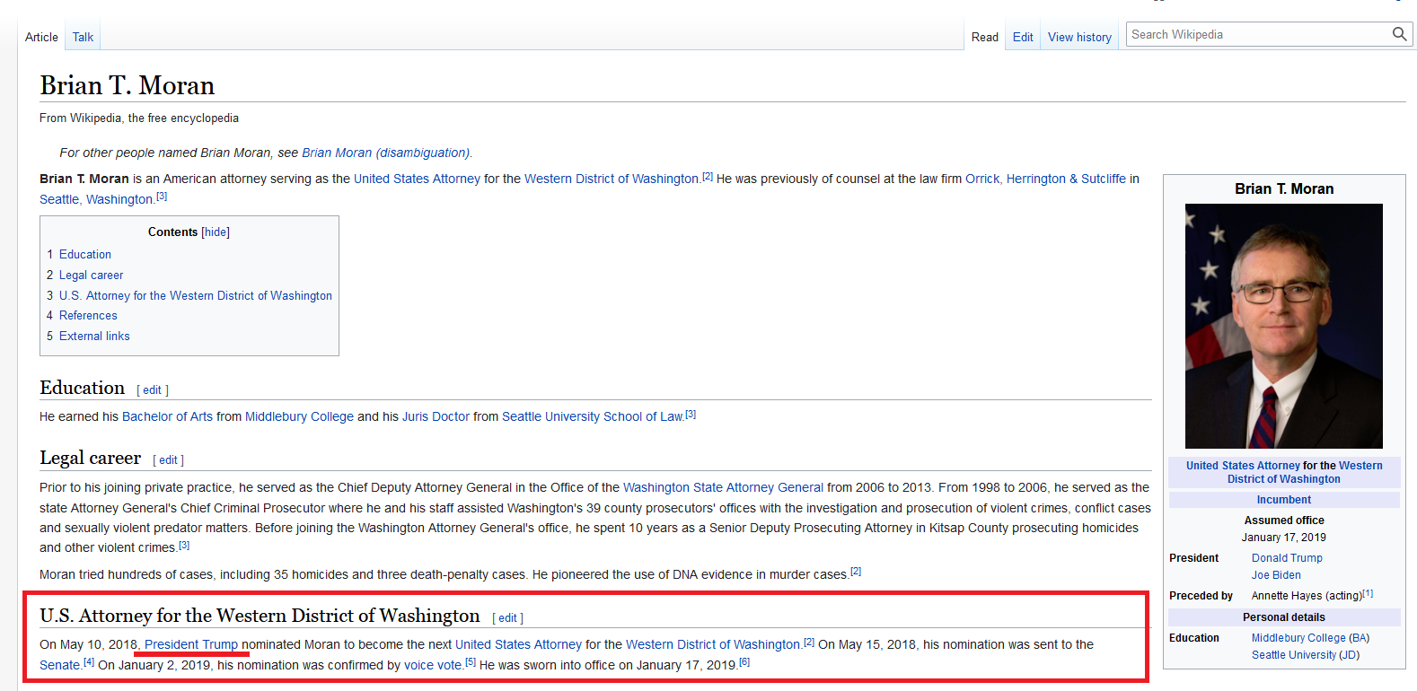
Task: Open Brian Moran (disambiguation) link
Action: click(x=386, y=153)
